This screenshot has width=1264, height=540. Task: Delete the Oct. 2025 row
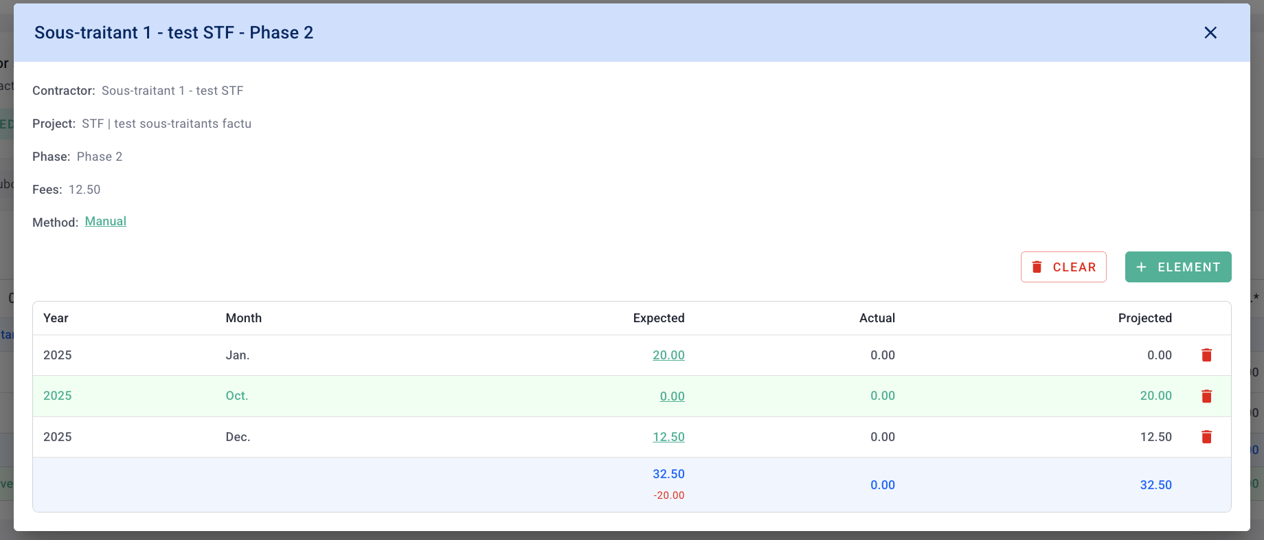point(1206,396)
